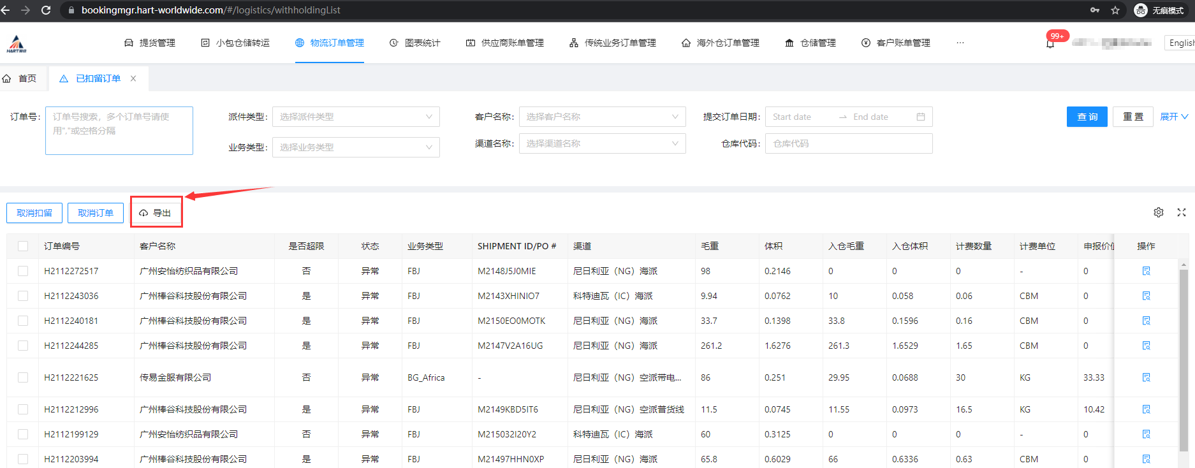This screenshot has width=1195, height=468.
Task: Open detail icon for order H2112221625
Action: tap(1146, 377)
